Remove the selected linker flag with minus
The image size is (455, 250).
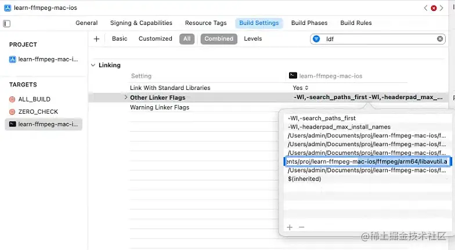pyautogui.click(x=302, y=227)
